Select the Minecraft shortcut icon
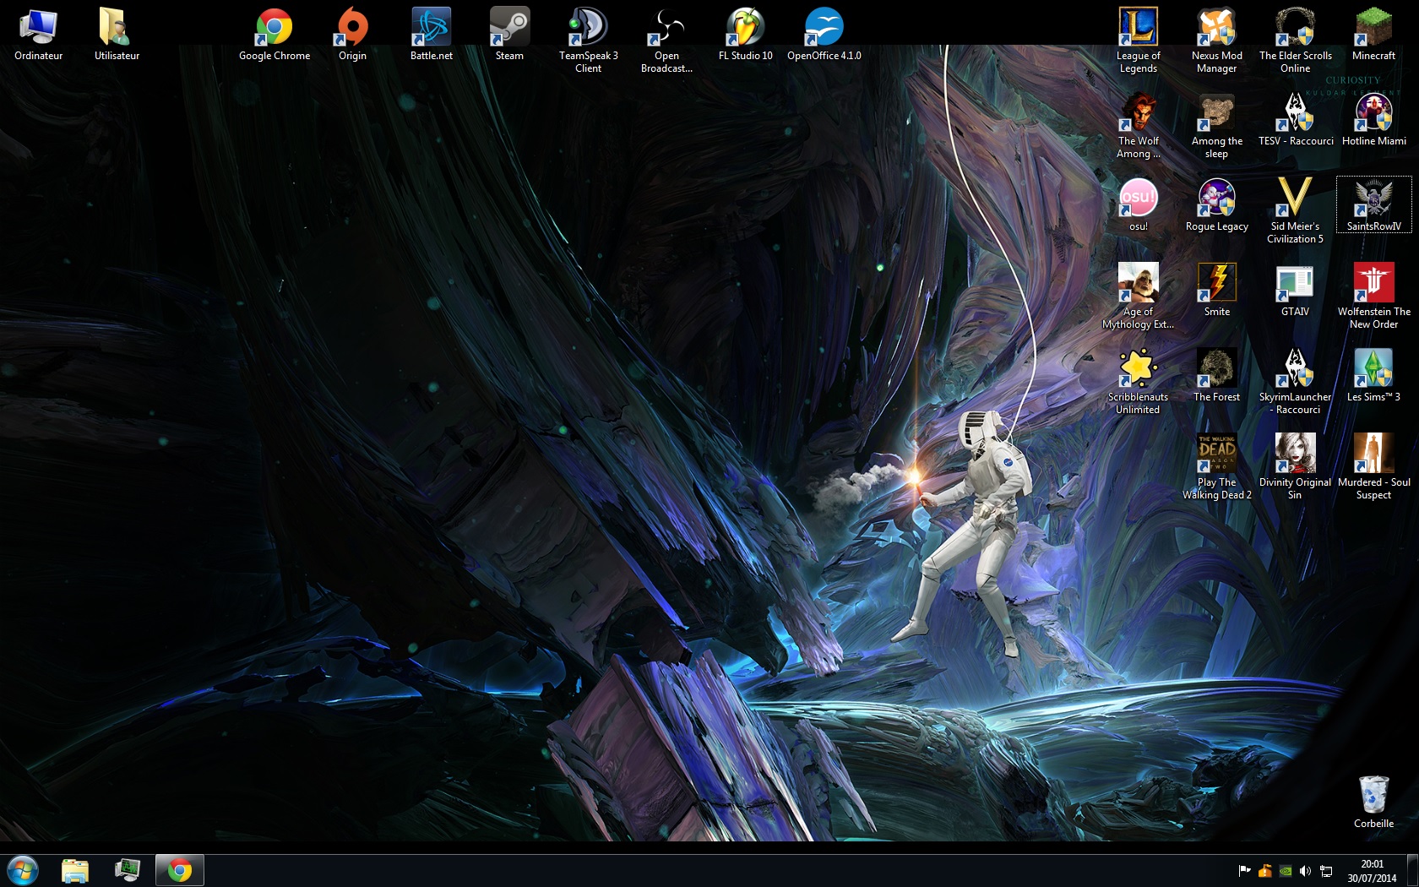 1373,35
